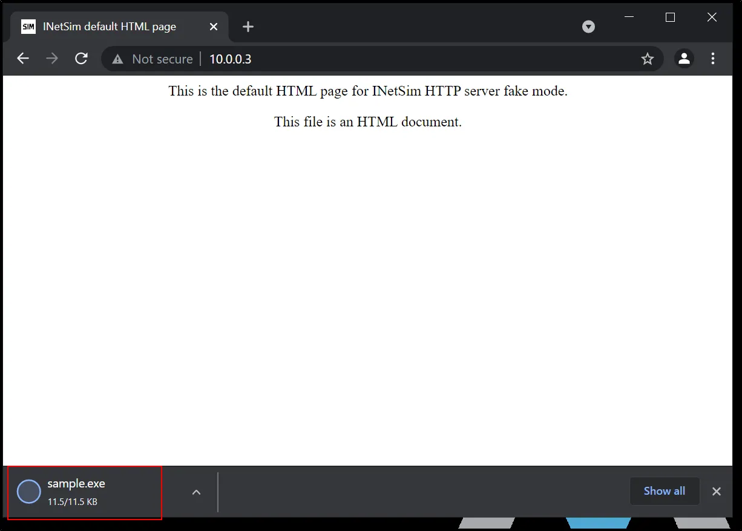Click the address bar showing 10.0.0.3
This screenshot has height=531, width=742.
click(x=363, y=59)
